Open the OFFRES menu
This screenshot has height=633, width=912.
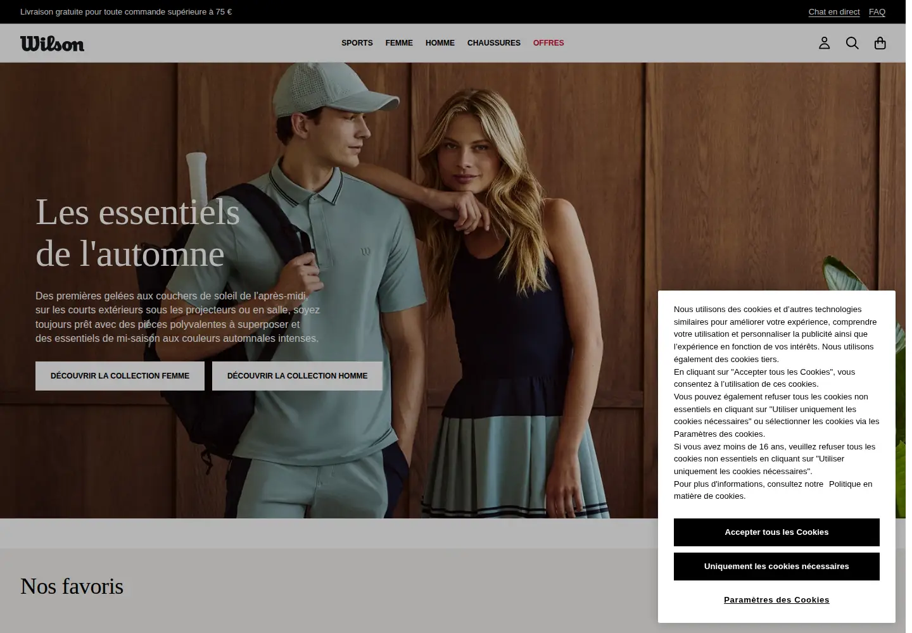548,43
